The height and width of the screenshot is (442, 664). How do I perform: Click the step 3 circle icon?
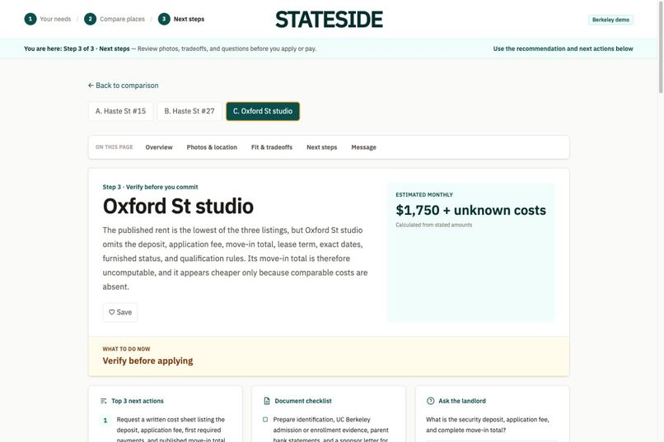pos(164,19)
